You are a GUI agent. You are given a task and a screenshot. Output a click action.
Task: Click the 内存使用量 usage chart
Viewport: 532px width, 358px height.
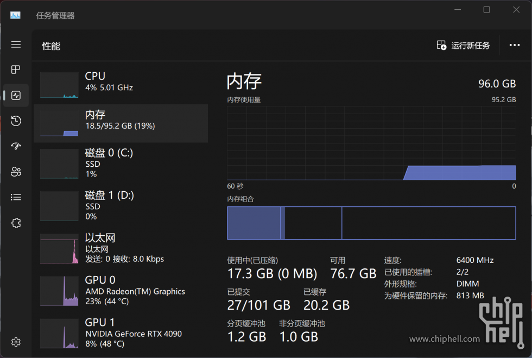(x=371, y=143)
